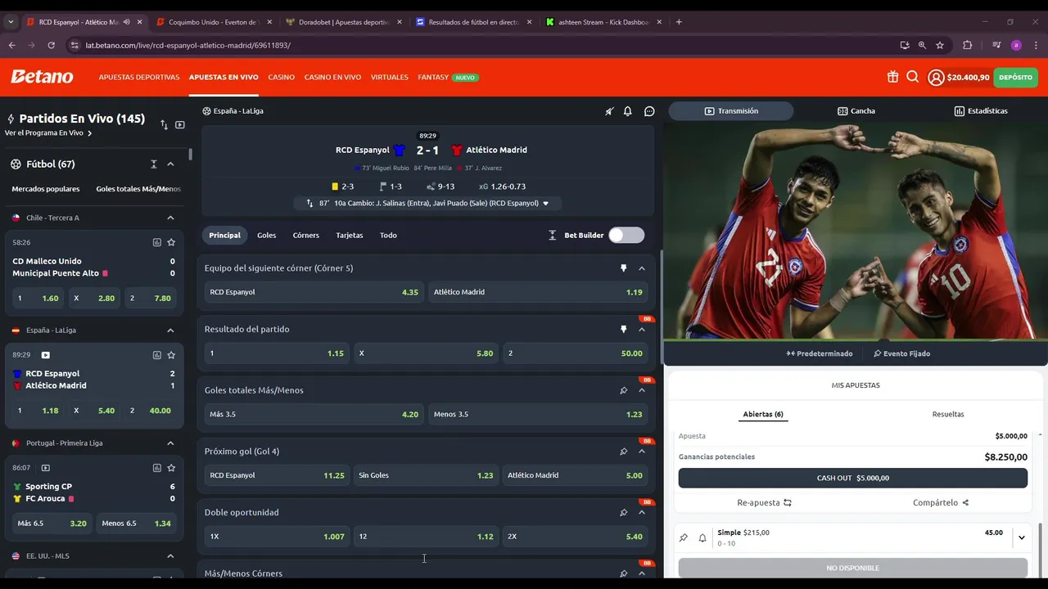Click Re-apuesta link
Screen dimensions: 1048x589
click(x=765, y=503)
